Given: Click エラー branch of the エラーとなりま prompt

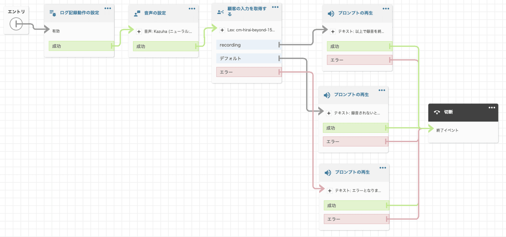Looking at the screenshot, I should coord(356,219).
